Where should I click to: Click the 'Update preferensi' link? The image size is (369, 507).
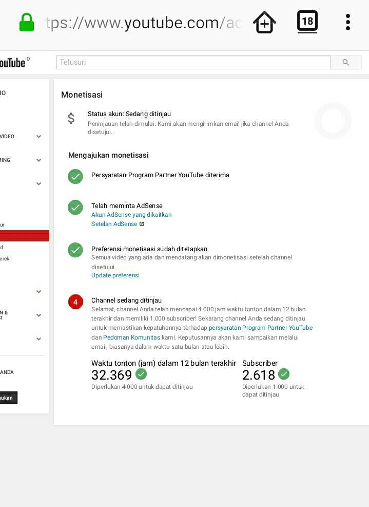pyautogui.click(x=115, y=275)
